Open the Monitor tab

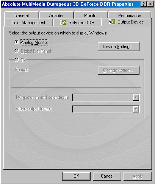pyautogui.click(x=91, y=15)
